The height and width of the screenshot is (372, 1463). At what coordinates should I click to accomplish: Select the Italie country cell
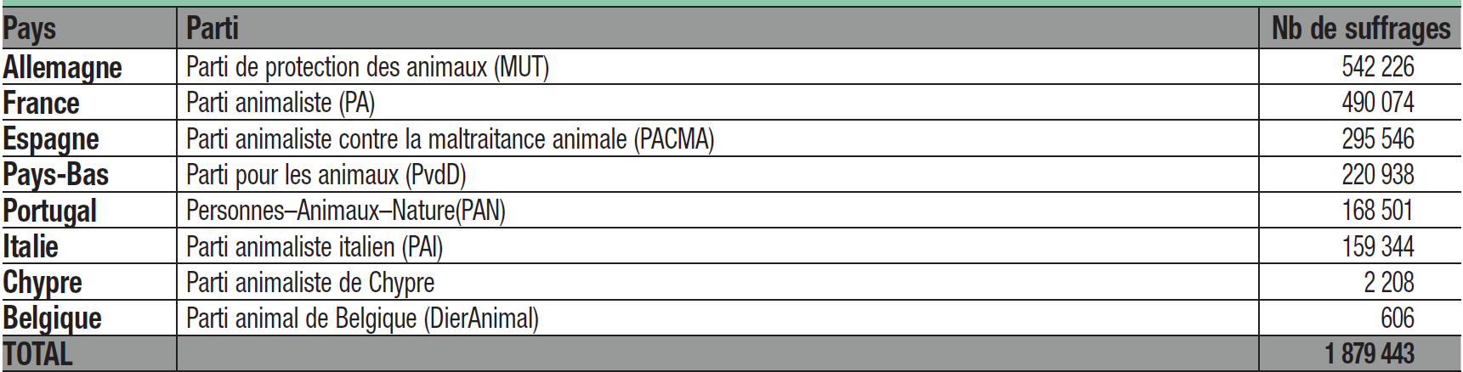(x=31, y=246)
